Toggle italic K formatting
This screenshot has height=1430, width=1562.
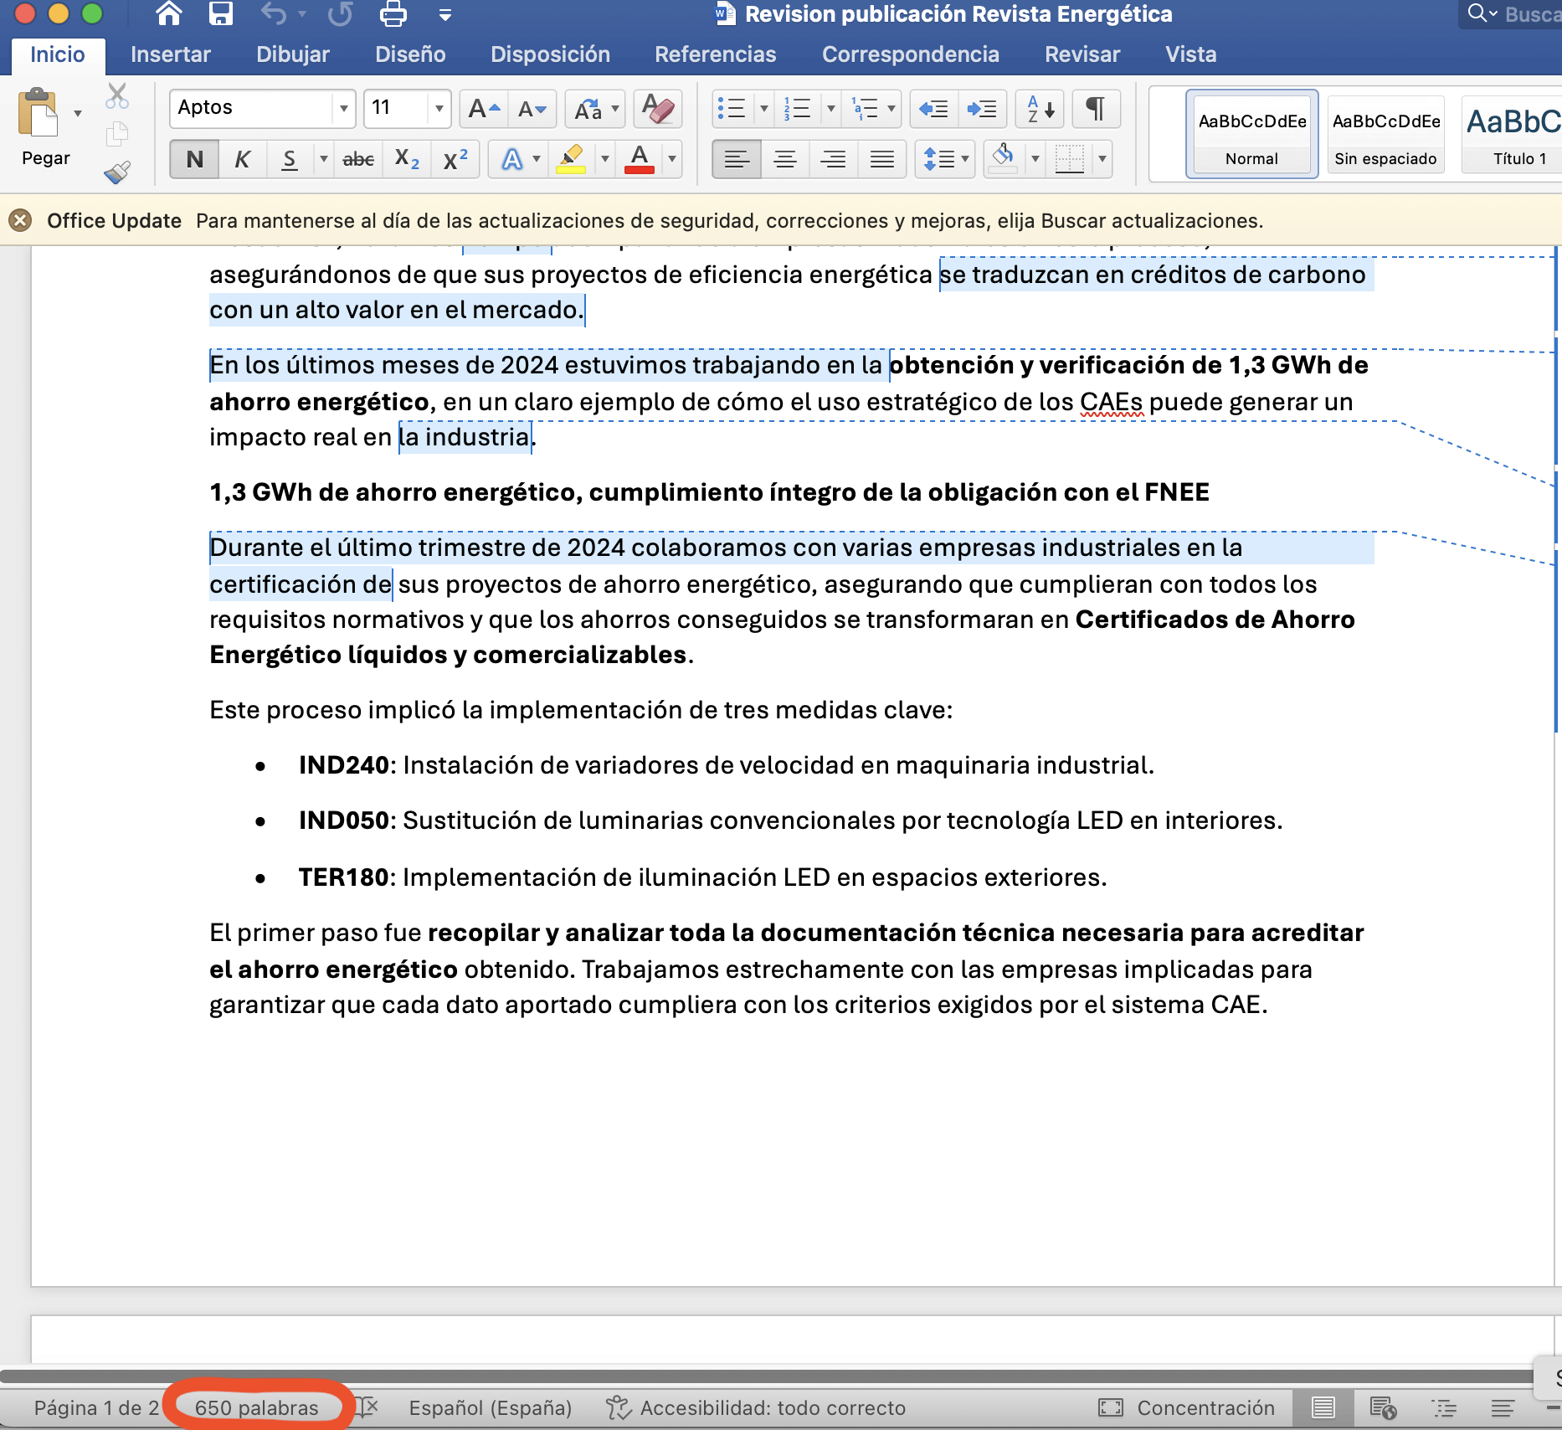tap(243, 159)
